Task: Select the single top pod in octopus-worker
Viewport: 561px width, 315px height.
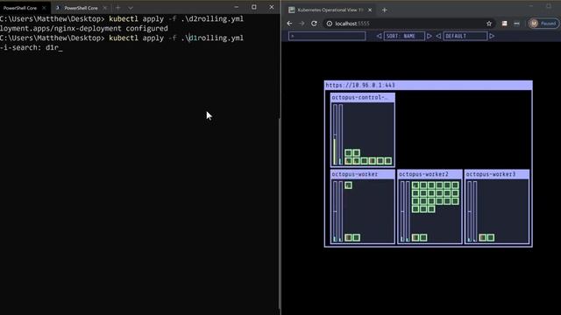Action: click(x=348, y=185)
